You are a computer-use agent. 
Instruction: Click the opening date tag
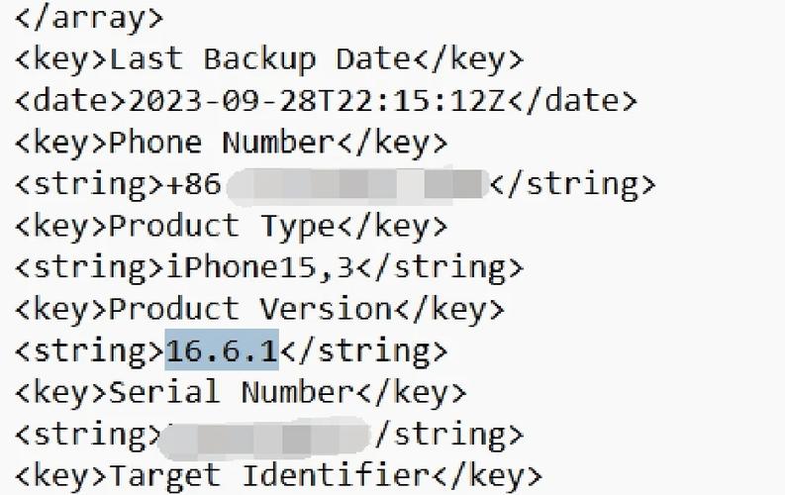click(x=69, y=101)
